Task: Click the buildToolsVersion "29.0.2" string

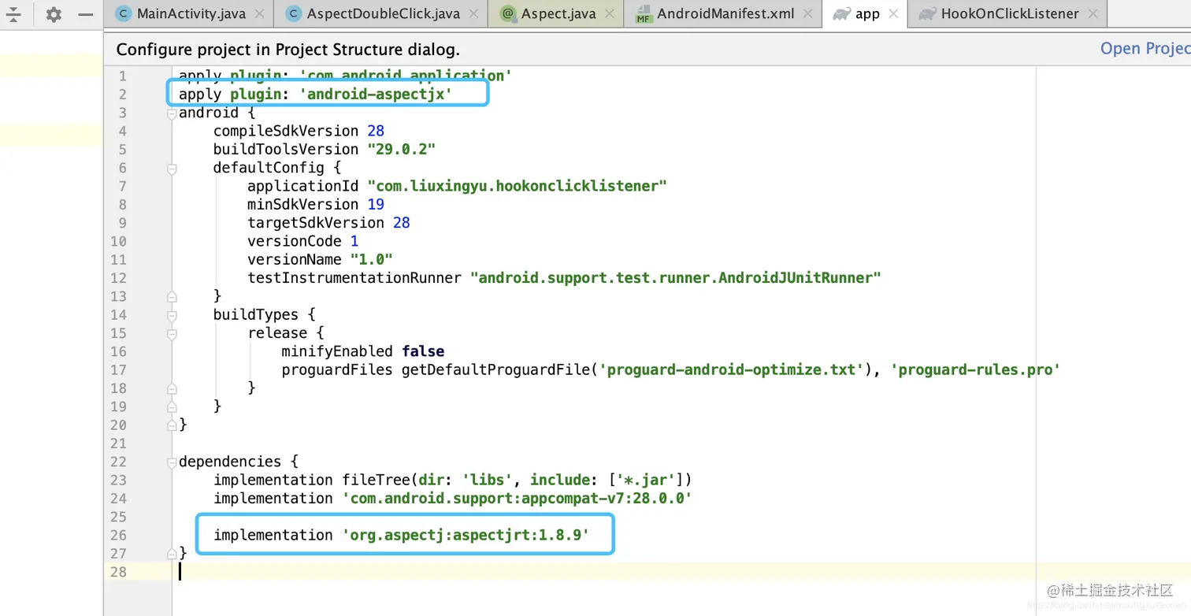Action: (402, 149)
